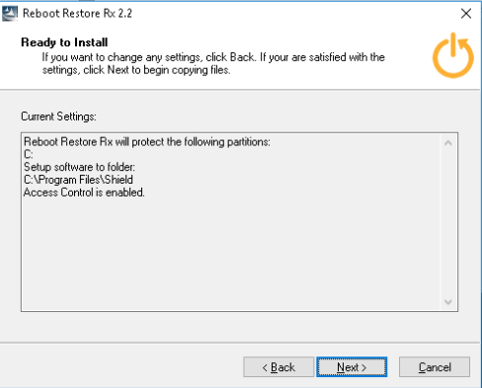The image size is (482, 388).
Task: Click the orange power restore logo
Action: (453, 55)
